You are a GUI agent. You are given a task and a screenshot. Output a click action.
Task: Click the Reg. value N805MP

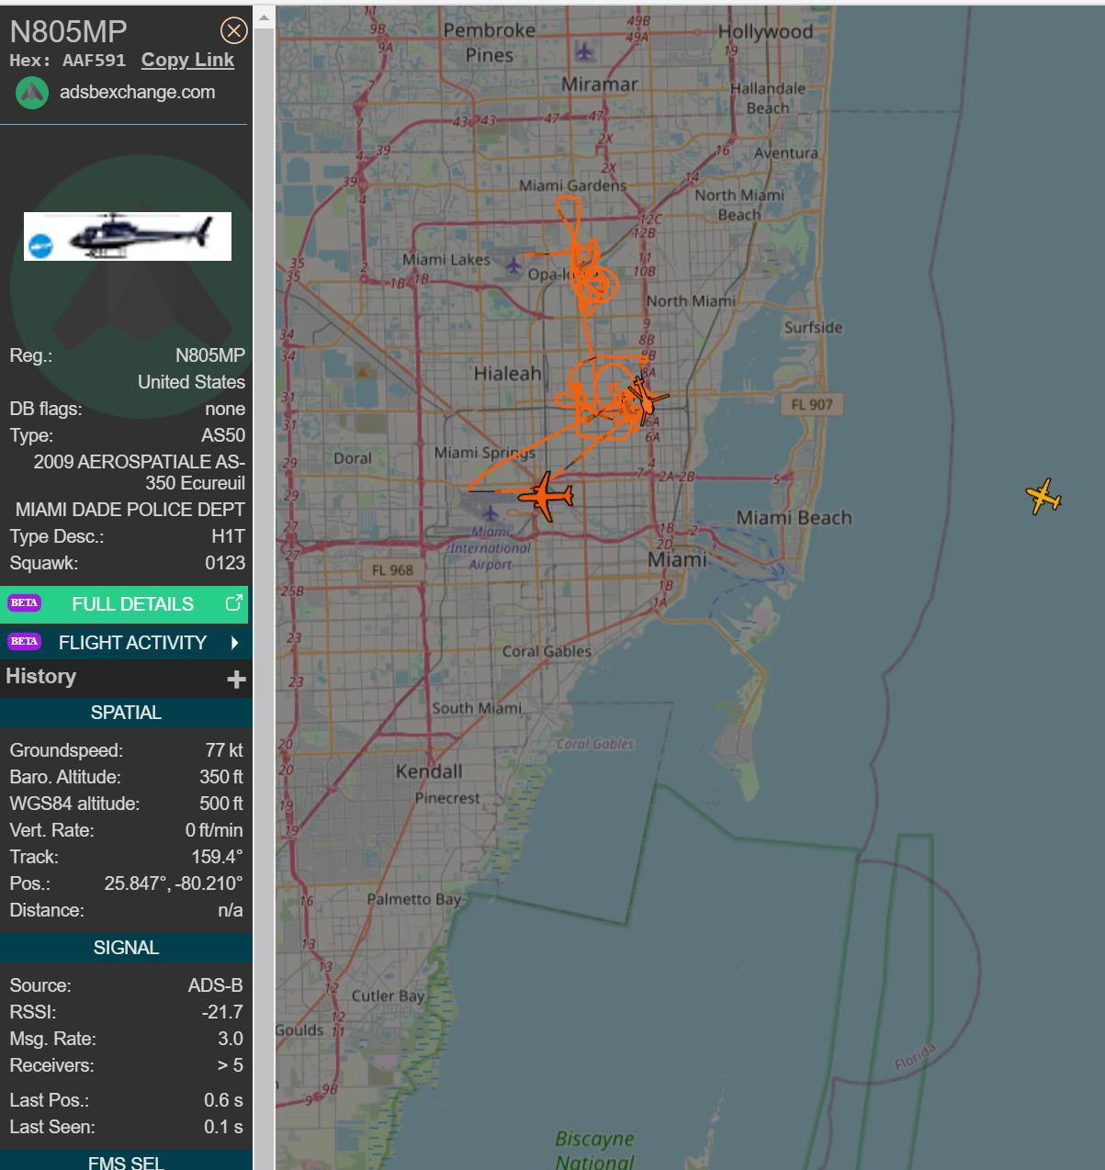210,355
